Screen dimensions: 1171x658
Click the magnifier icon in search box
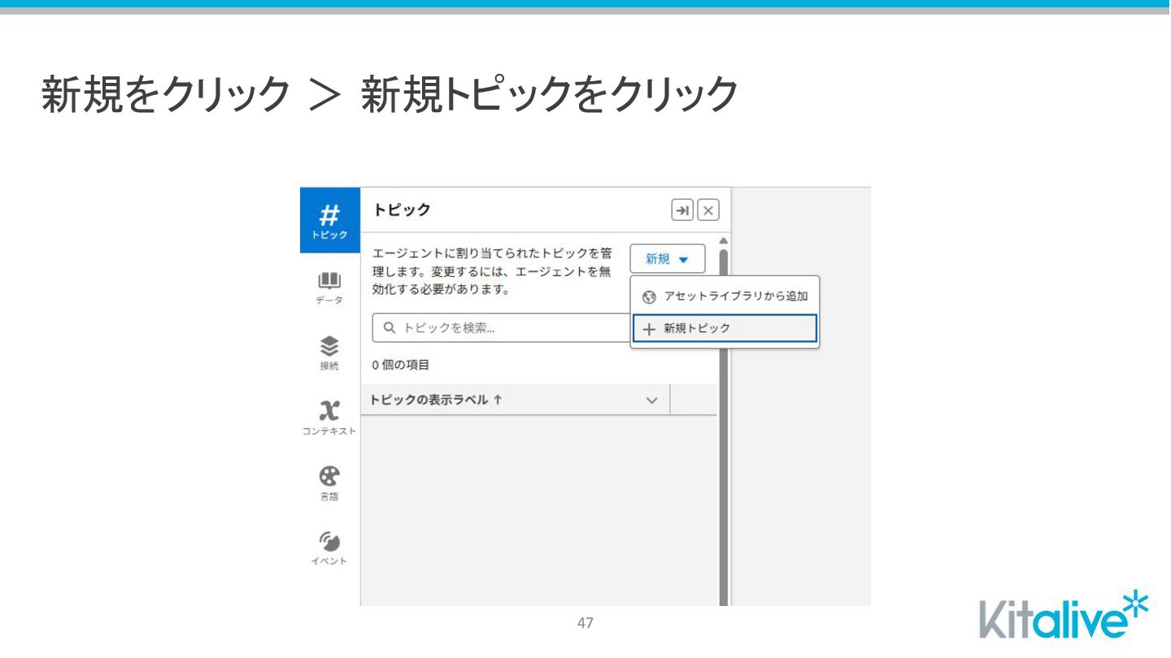click(x=390, y=328)
